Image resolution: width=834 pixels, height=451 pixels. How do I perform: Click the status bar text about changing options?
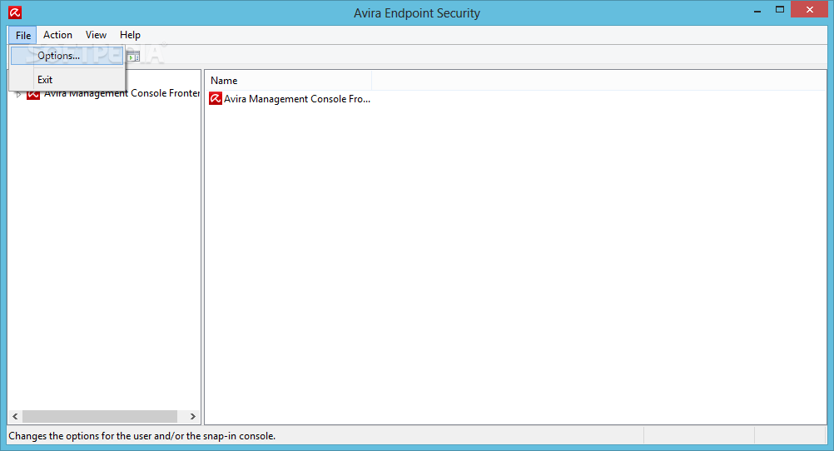[142, 436]
